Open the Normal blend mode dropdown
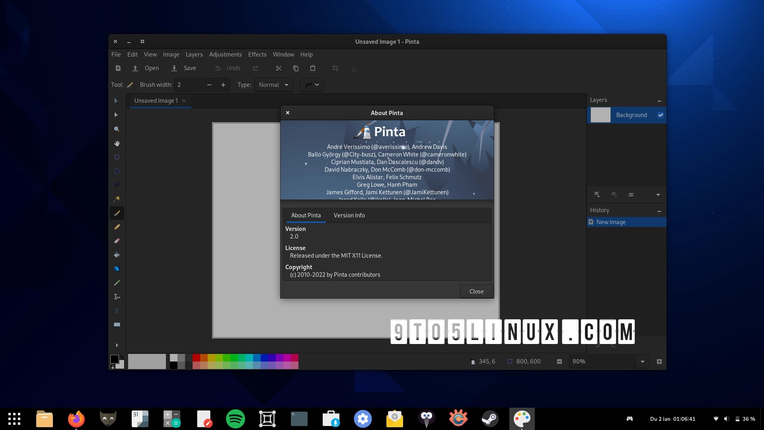Viewport: 764px width, 430px height. pyautogui.click(x=274, y=85)
